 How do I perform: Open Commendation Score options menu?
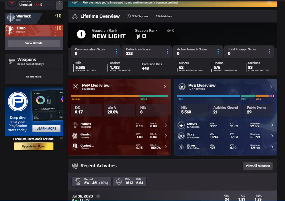(116, 51)
